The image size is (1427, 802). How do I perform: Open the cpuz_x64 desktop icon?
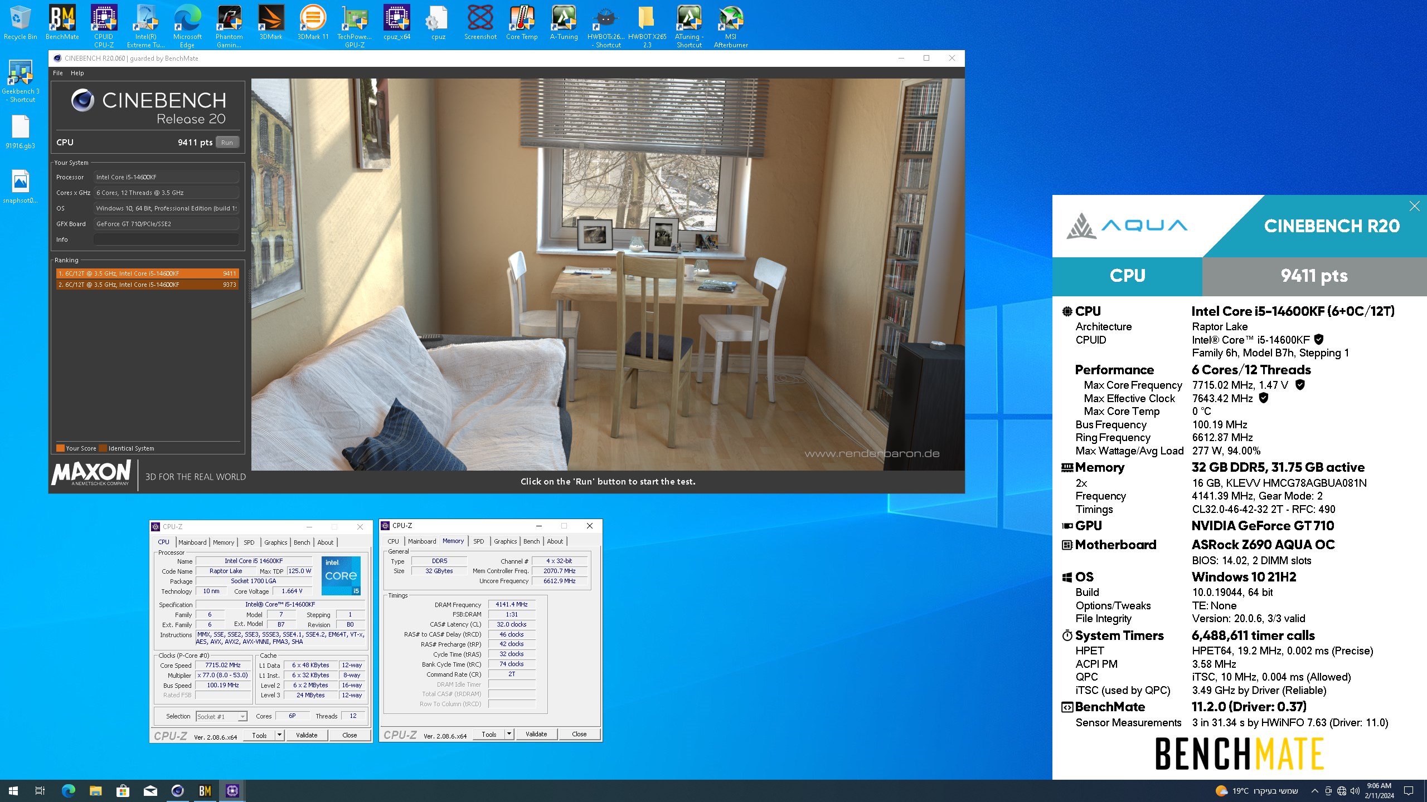click(x=397, y=23)
